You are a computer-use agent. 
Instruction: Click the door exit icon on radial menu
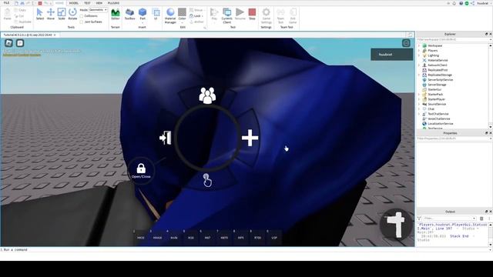pyautogui.click(x=166, y=138)
